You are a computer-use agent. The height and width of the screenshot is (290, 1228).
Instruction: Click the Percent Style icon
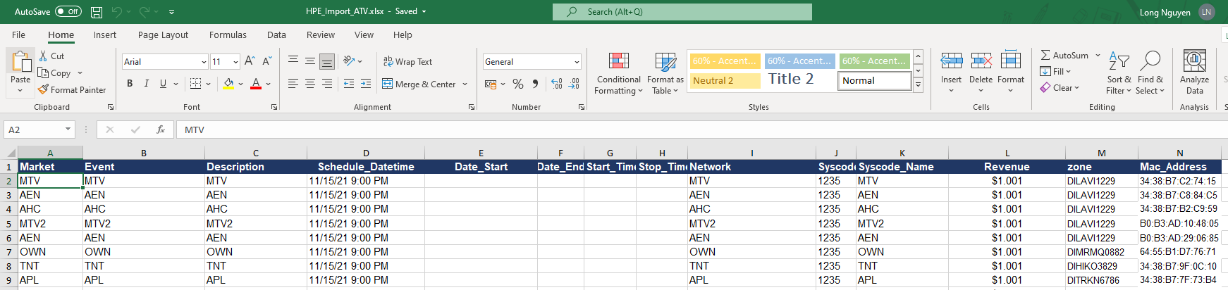coord(518,84)
